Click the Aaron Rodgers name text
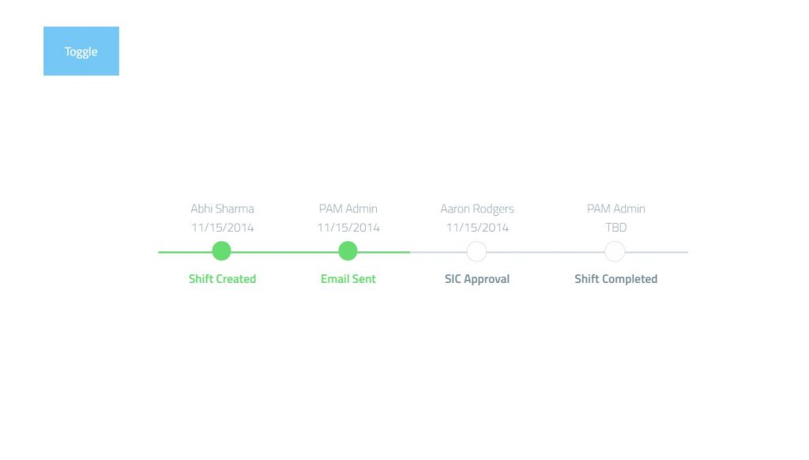The image size is (809, 460). click(477, 209)
